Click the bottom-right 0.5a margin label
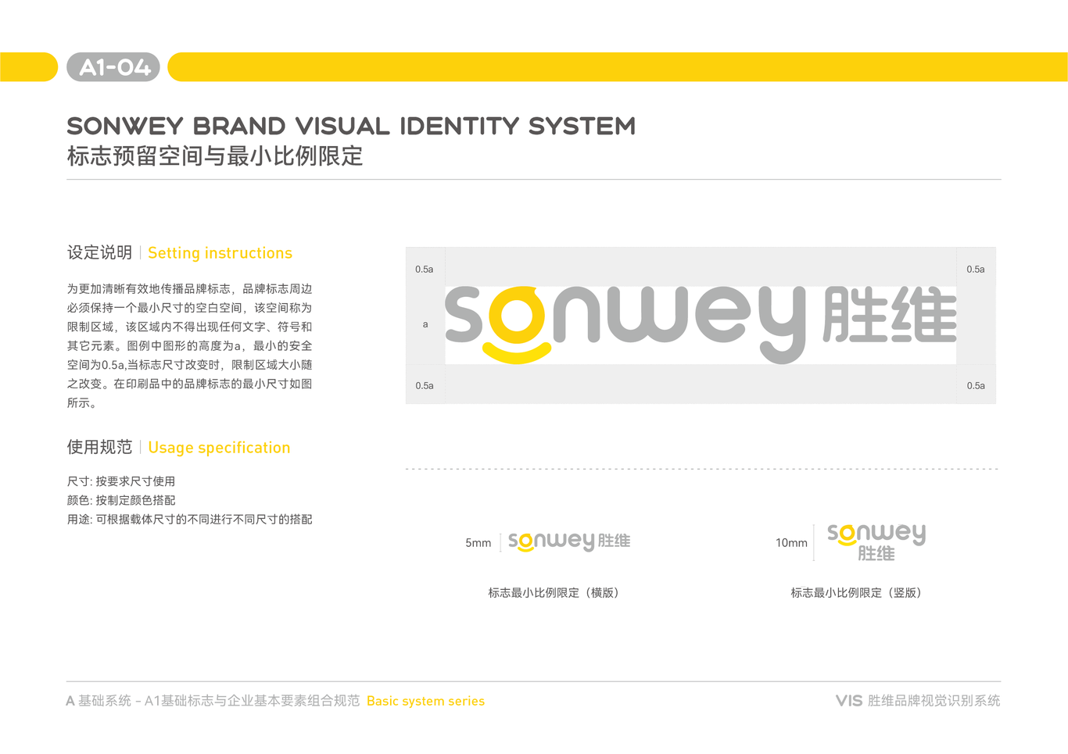This screenshot has height=754, width=1068. (976, 386)
